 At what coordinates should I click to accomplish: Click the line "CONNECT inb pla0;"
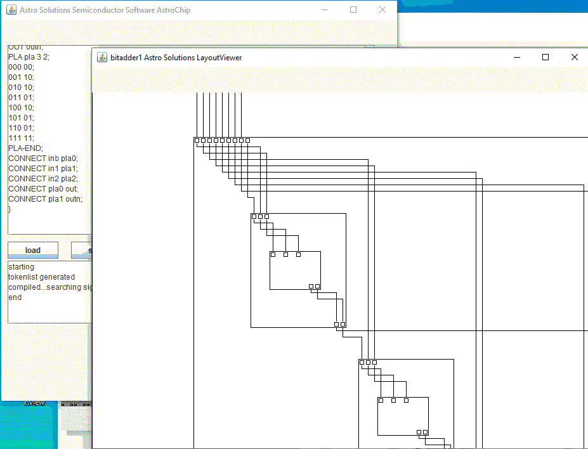pyautogui.click(x=43, y=158)
